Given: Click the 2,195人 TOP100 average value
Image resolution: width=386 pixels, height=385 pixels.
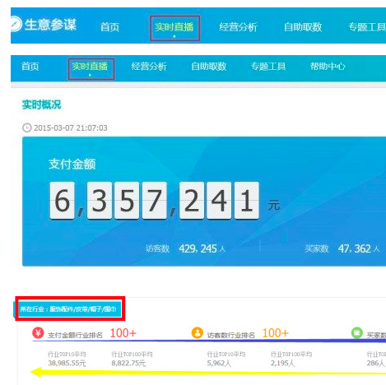Looking at the screenshot, I should click(282, 364).
